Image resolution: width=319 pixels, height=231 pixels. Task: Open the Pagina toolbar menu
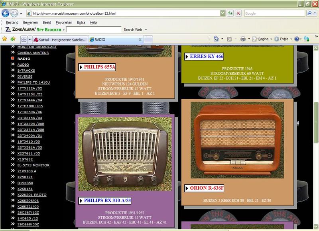tap(262, 39)
